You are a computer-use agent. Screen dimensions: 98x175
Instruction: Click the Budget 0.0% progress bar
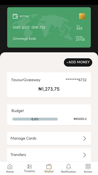(35, 119)
